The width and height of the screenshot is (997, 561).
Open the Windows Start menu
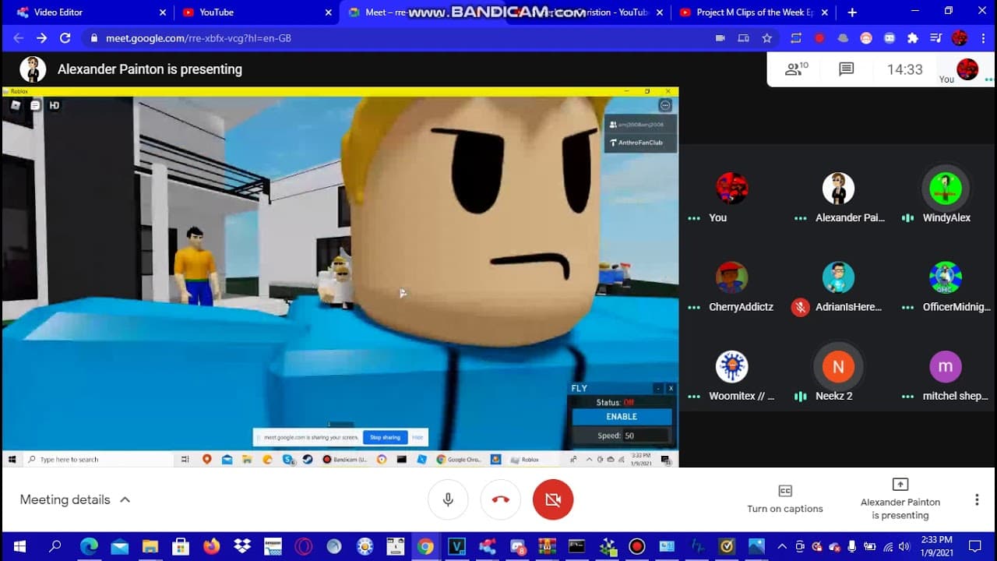19,546
